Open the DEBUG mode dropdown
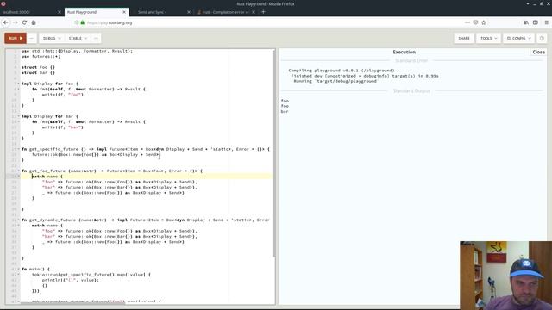The image size is (552, 310). (52, 38)
